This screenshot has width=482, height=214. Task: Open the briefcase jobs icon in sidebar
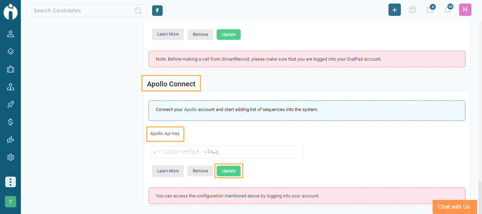click(10, 69)
